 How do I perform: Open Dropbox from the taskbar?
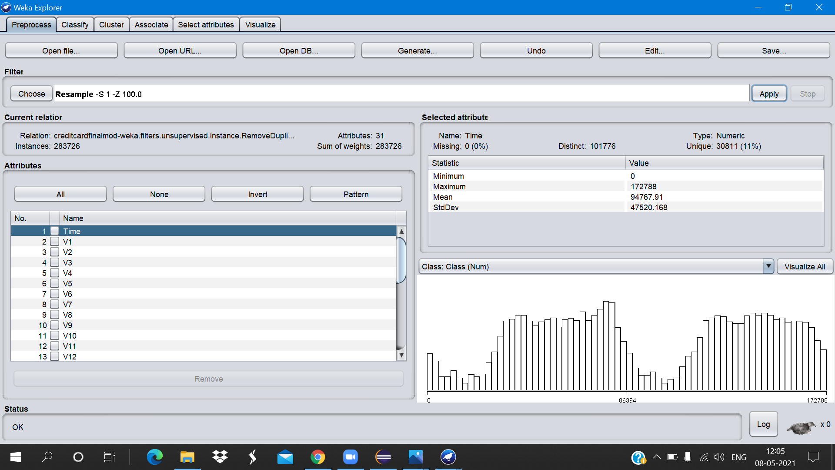point(220,457)
